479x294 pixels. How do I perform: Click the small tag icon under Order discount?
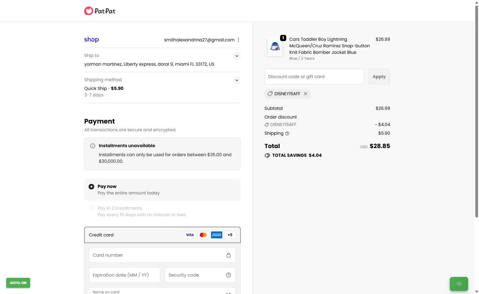[267, 125]
